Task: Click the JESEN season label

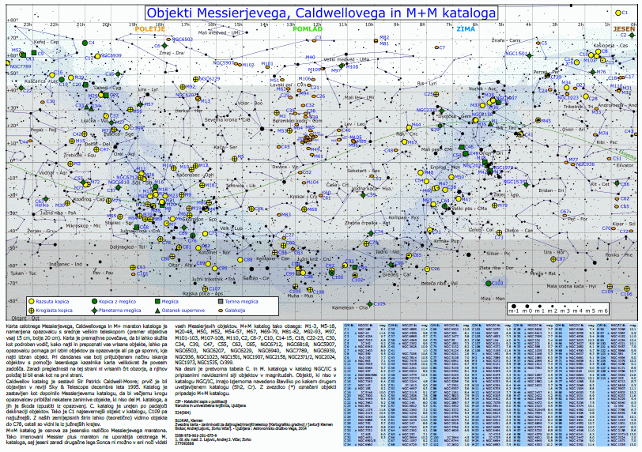Action: point(623,28)
